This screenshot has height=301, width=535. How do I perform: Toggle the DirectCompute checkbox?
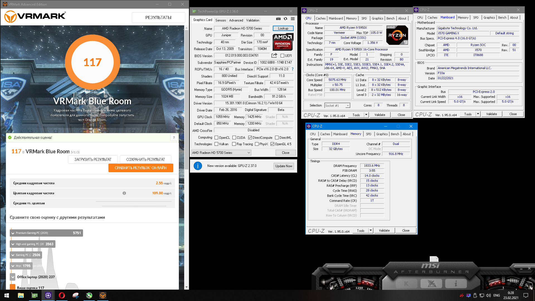point(250,138)
